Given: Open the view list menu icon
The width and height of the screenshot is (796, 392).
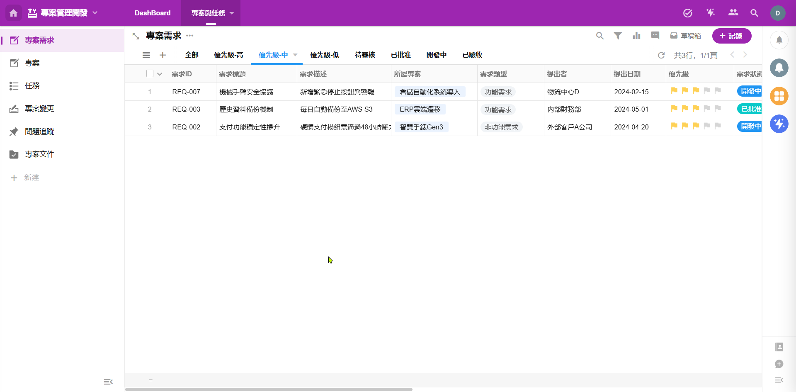Looking at the screenshot, I should pos(146,55).
